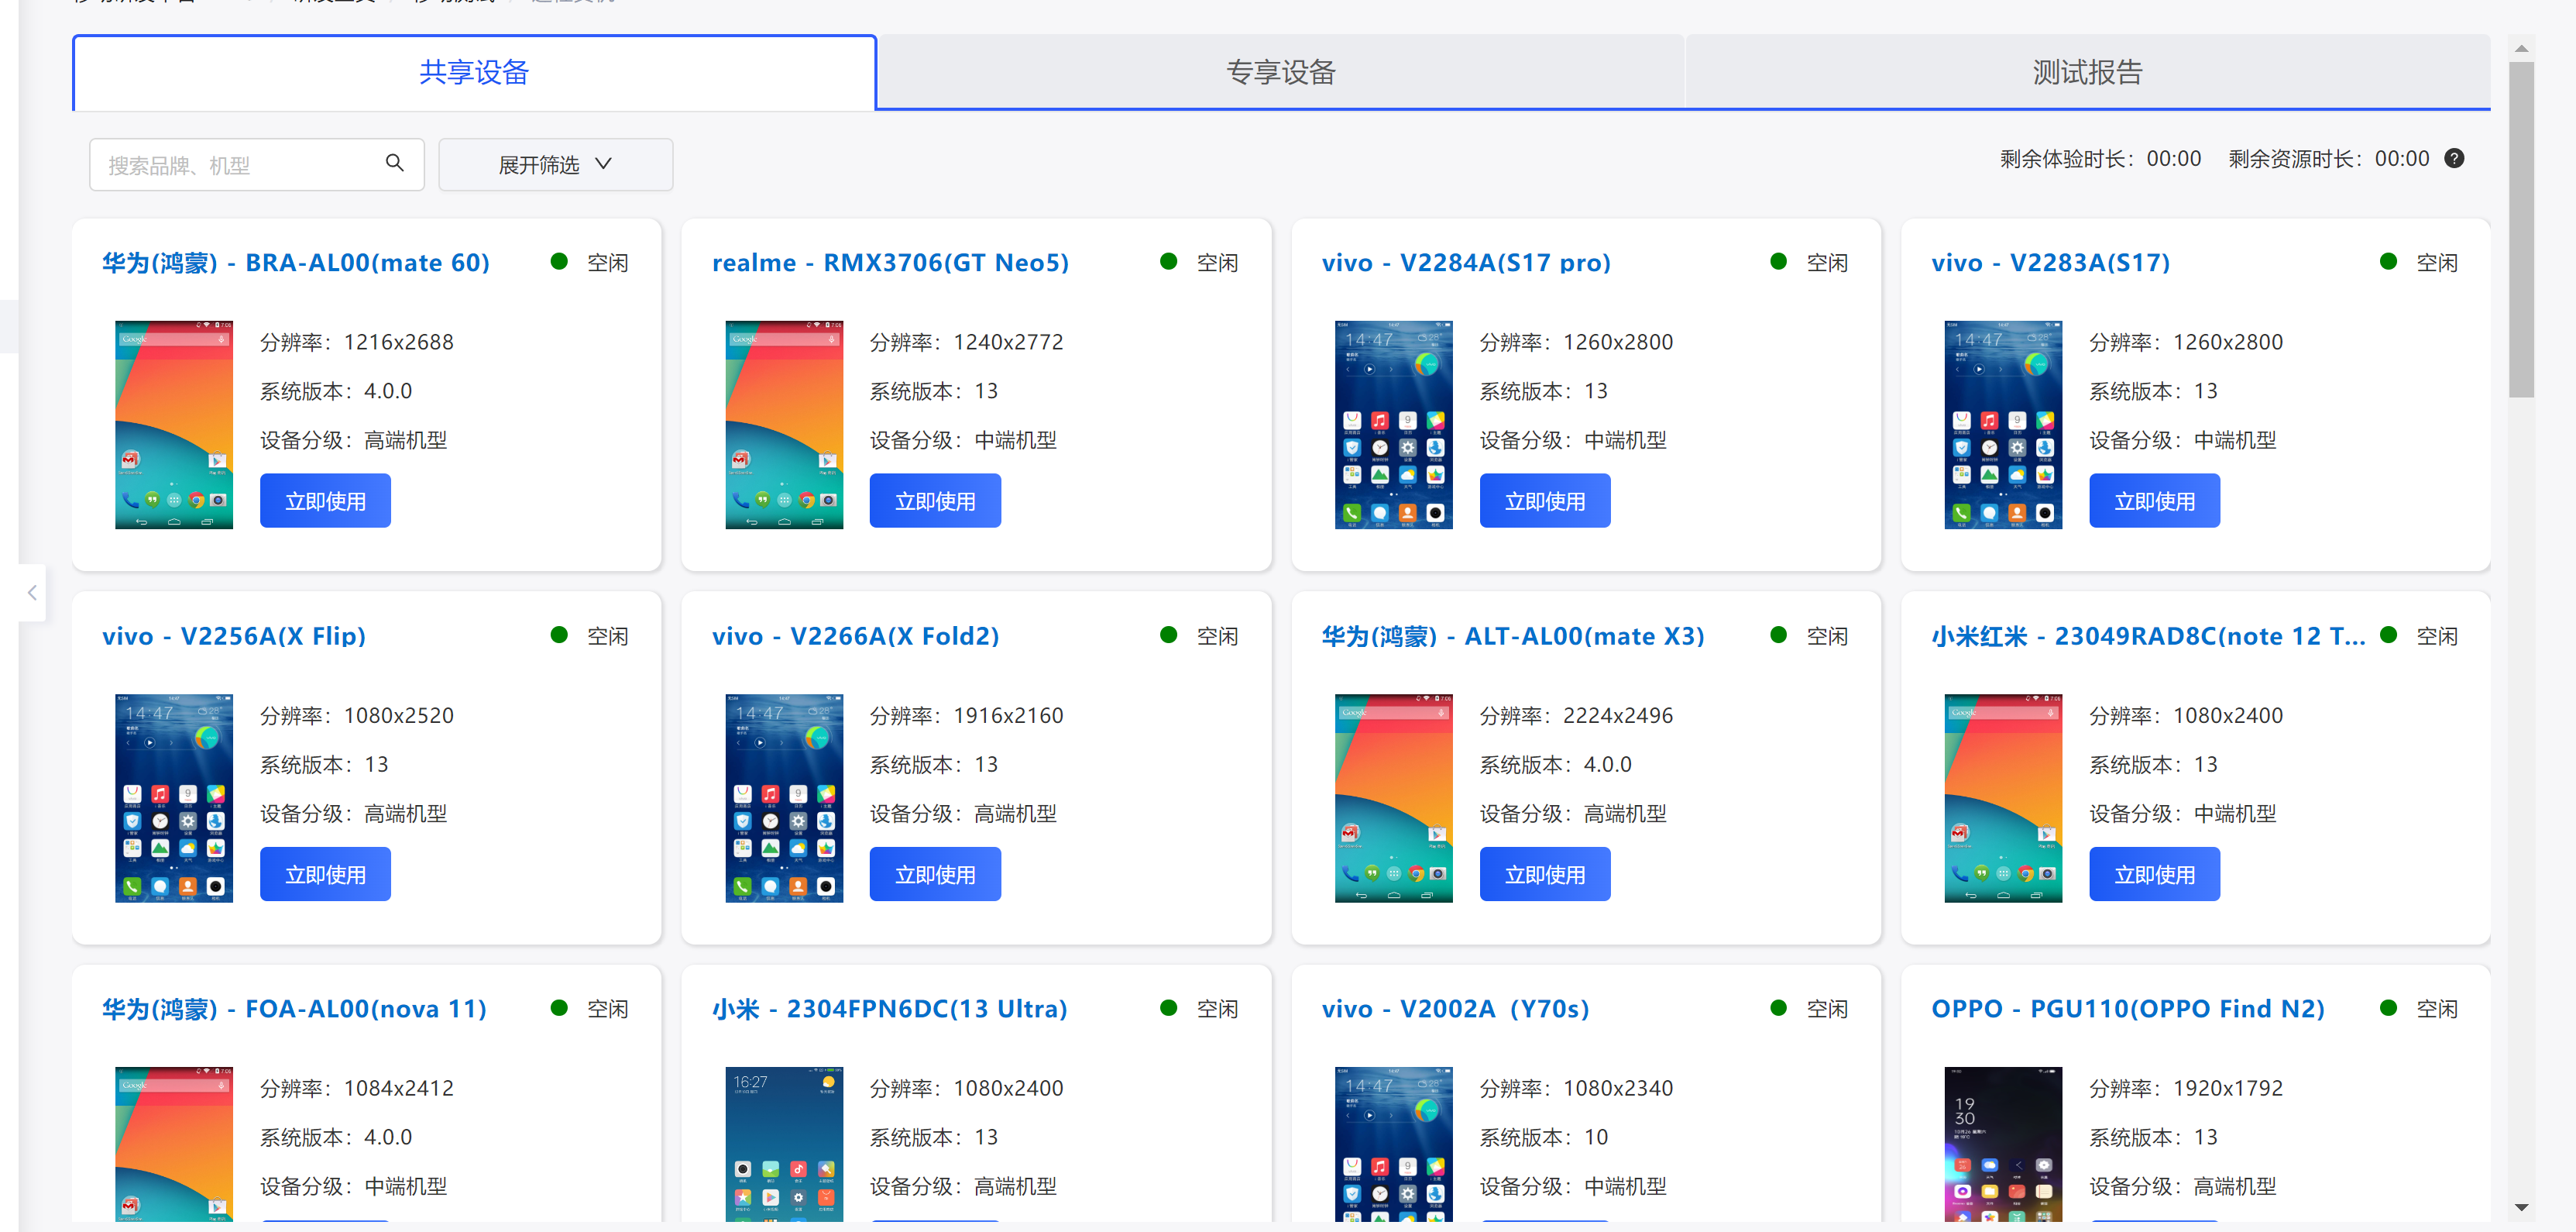Click the page vertical scrollbar thumb

[x=2521, y=230]
